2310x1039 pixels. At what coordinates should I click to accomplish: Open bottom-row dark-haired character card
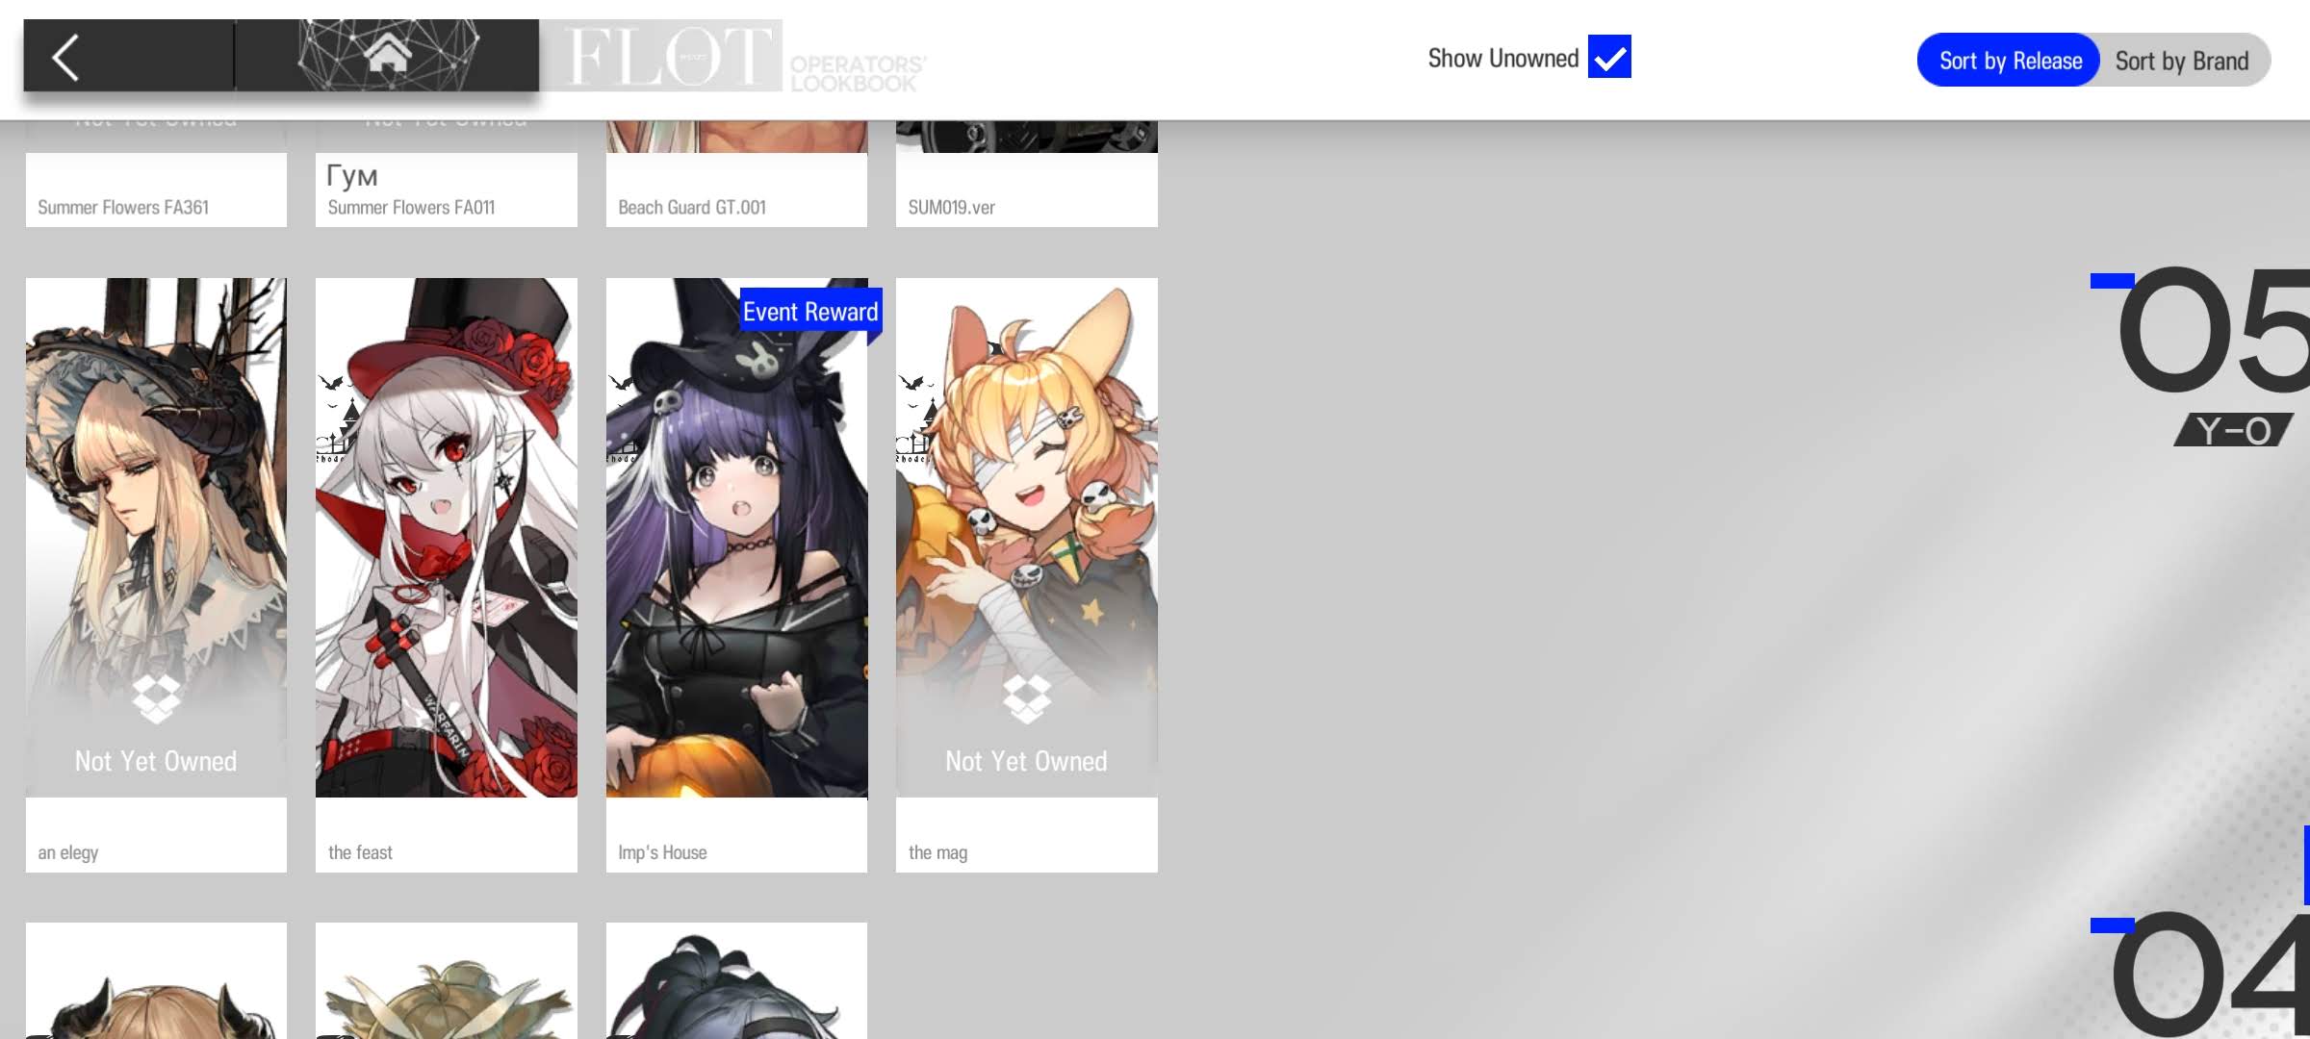click(736, 980)
